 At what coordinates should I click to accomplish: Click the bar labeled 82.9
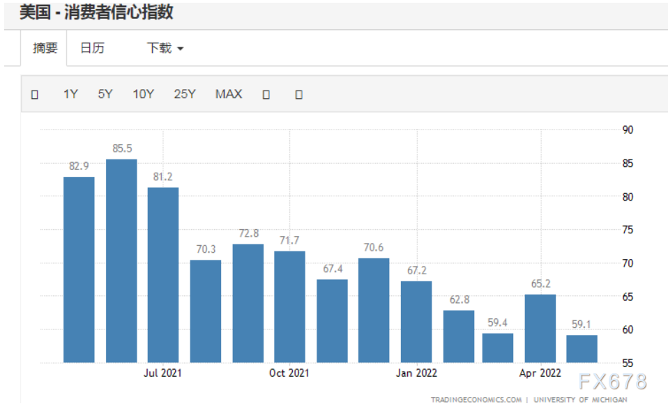79,270
